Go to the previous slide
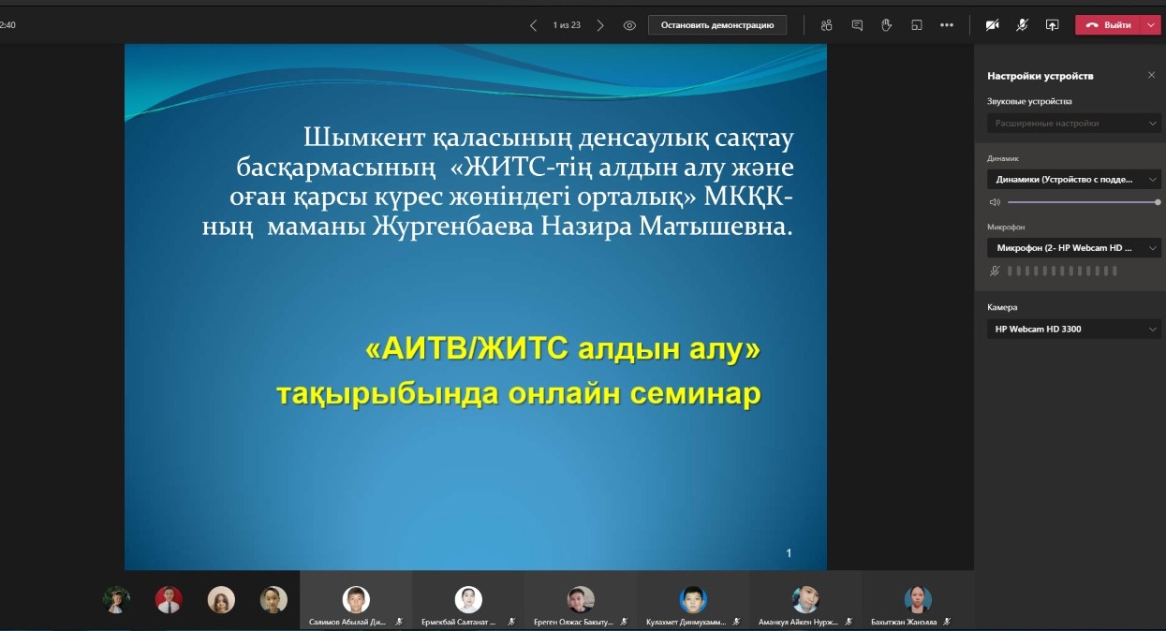The height and width of the screenshot is (631, 1166). (x=534, y=25)
